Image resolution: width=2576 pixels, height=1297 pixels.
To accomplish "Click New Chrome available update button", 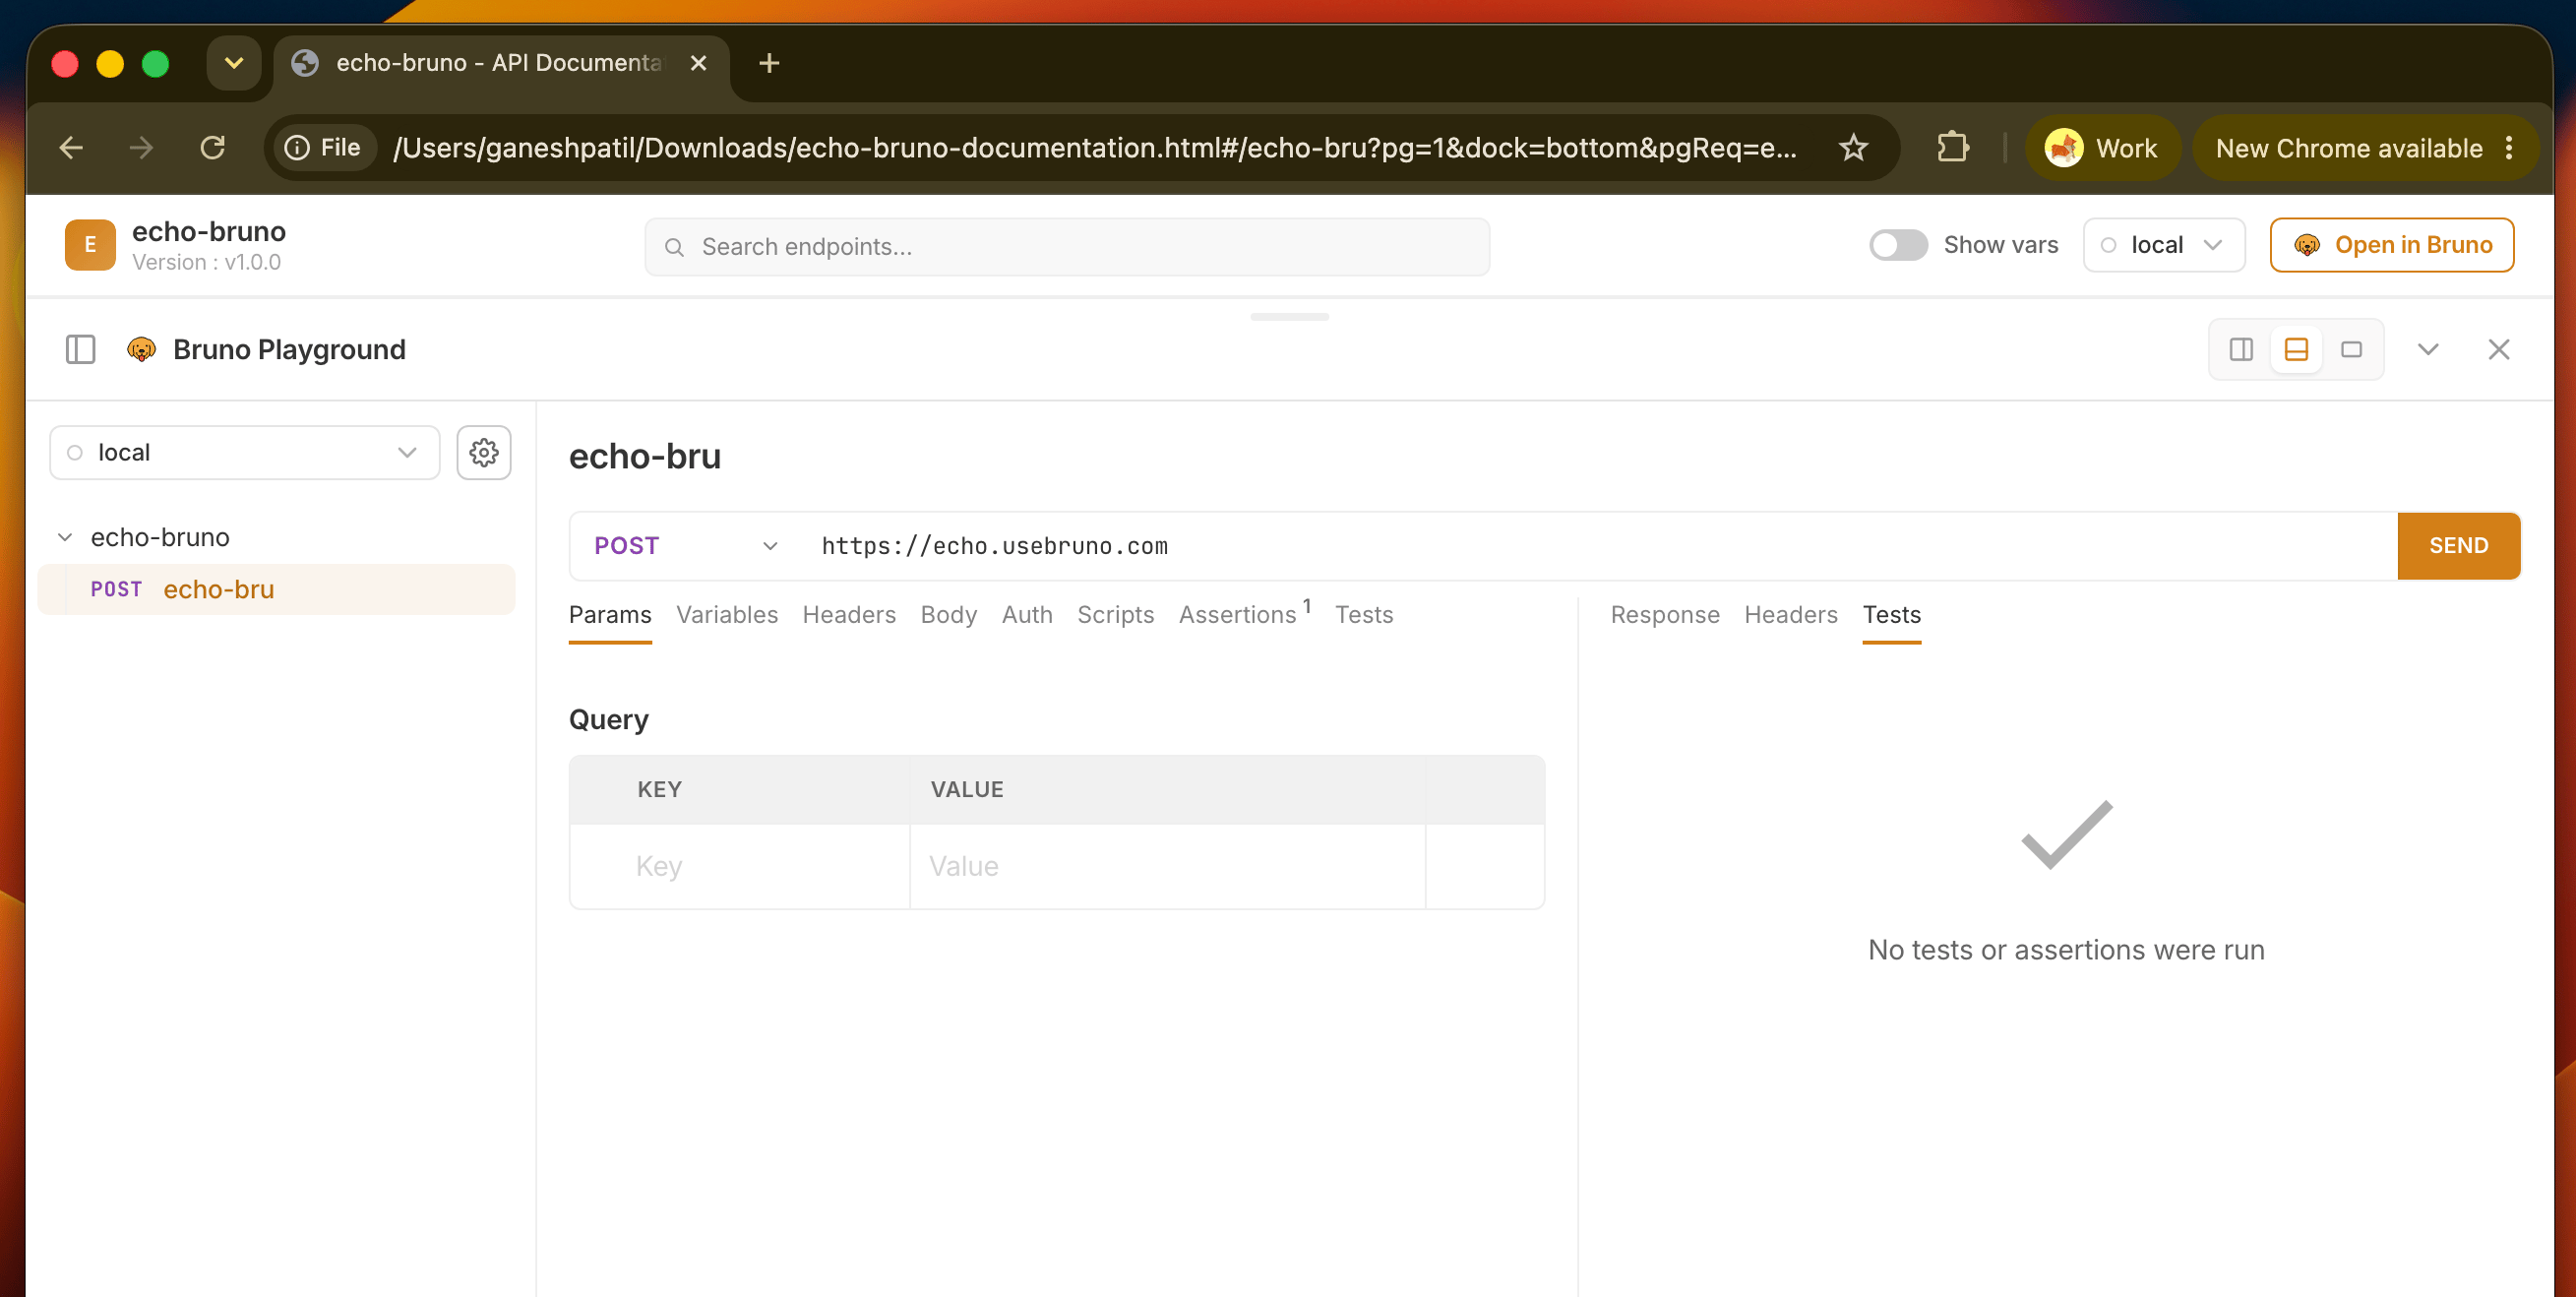I will pyautogui.click(x=2348, y=148).
